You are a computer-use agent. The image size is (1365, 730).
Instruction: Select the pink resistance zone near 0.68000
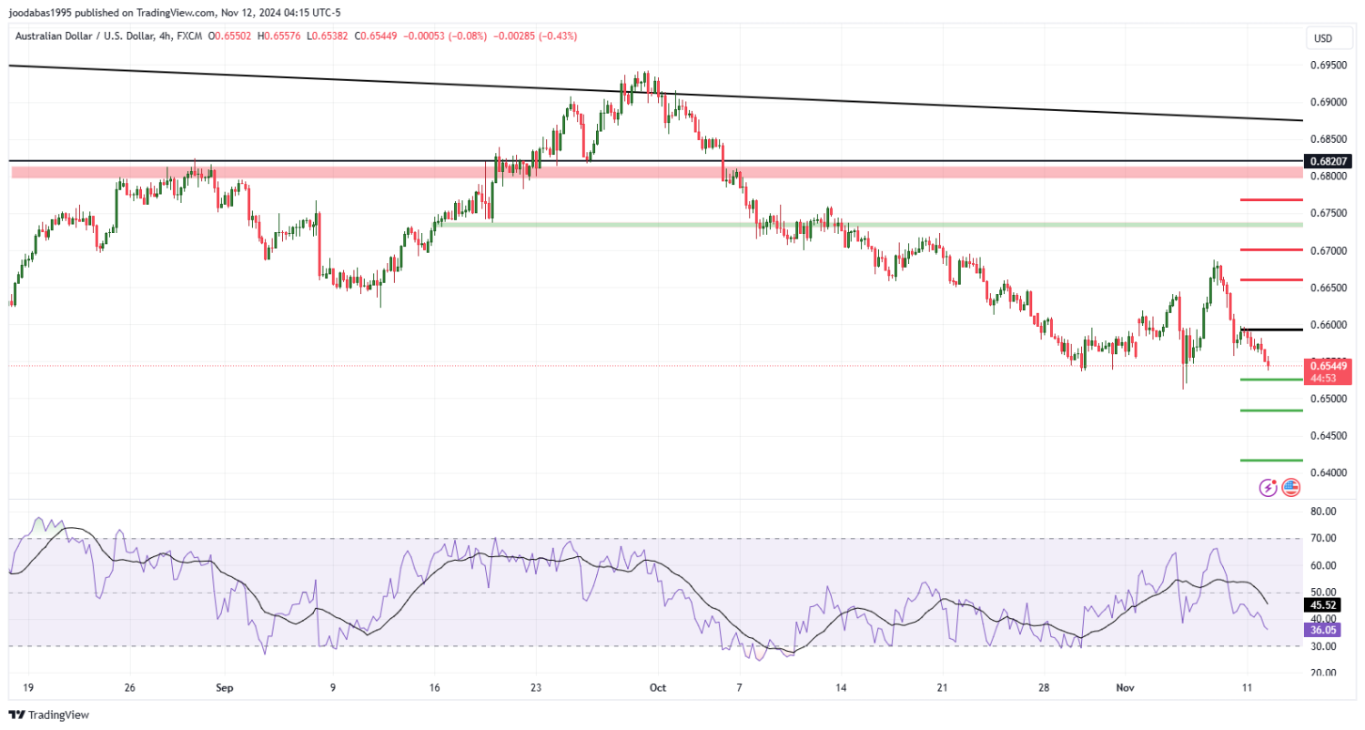pos(657,172)
